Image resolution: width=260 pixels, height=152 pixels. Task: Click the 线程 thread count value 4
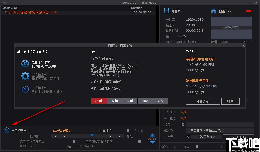click(x=174, y=147)
